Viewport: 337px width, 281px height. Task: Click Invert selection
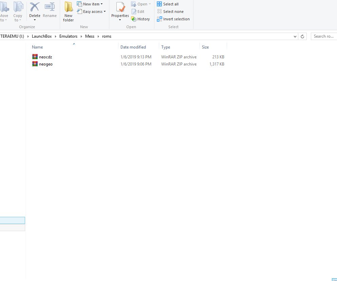[x=173, y=19]
